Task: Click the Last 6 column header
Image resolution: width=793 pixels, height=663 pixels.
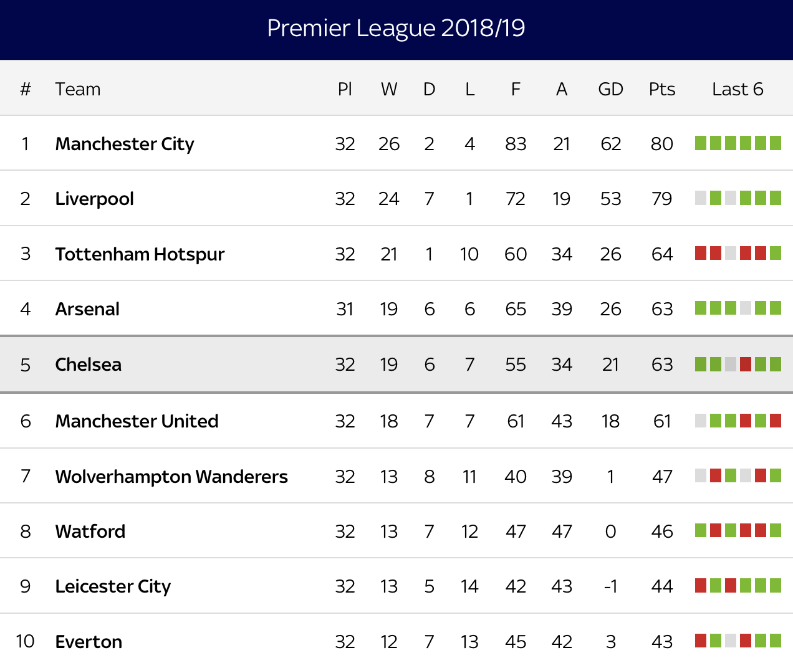Action: point(738,89)
